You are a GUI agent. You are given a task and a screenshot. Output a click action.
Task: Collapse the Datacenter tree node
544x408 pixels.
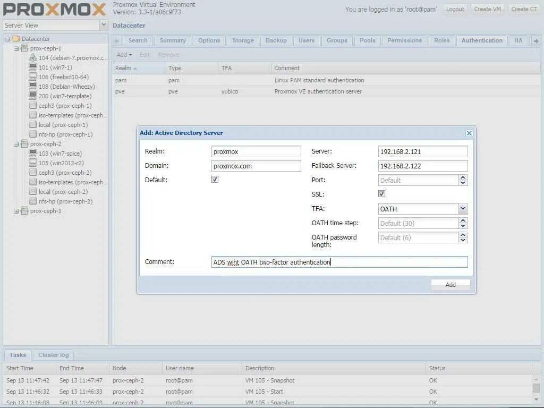click(x=7, y=39)
